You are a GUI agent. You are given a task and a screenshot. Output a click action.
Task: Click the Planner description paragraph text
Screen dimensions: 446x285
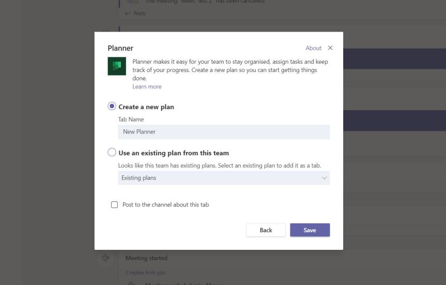coord(230,70)
